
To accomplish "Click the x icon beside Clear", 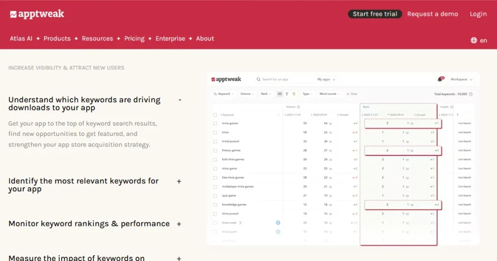I will (x=348, y=94).
